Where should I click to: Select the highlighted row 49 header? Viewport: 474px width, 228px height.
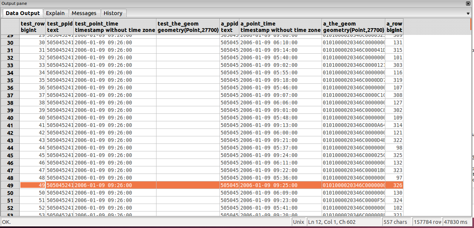coord(10,185)
